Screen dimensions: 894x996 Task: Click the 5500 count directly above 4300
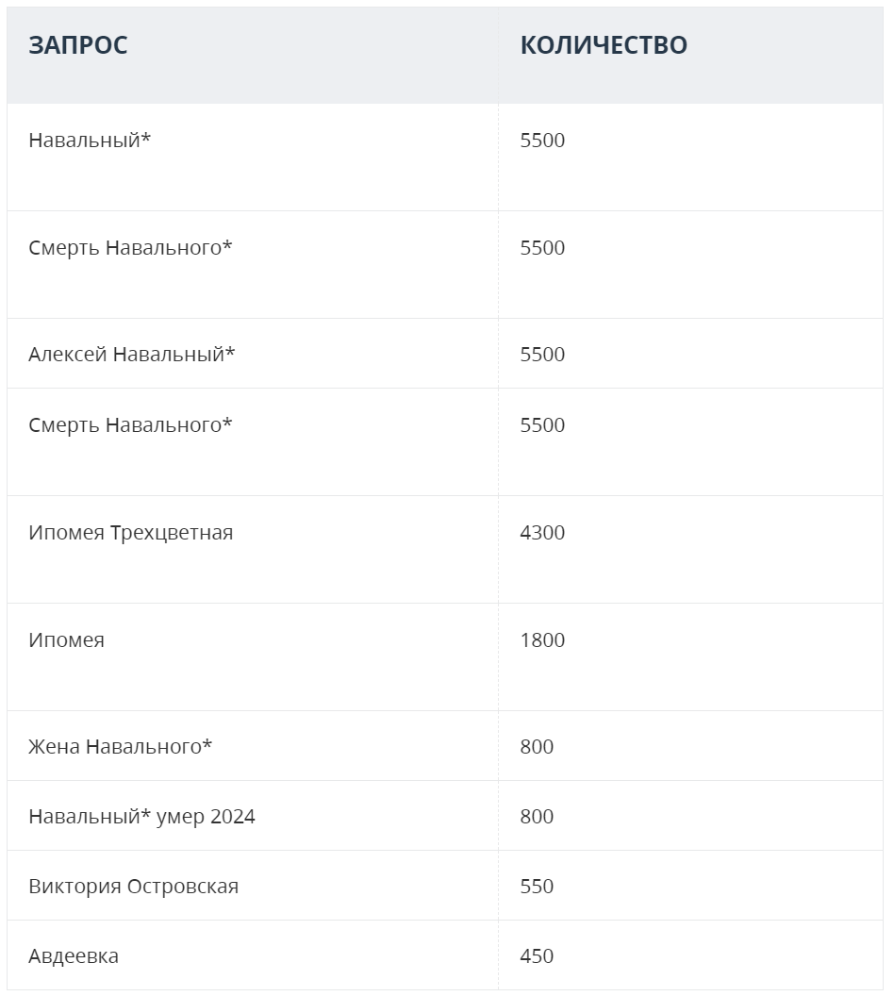(542, 425)
